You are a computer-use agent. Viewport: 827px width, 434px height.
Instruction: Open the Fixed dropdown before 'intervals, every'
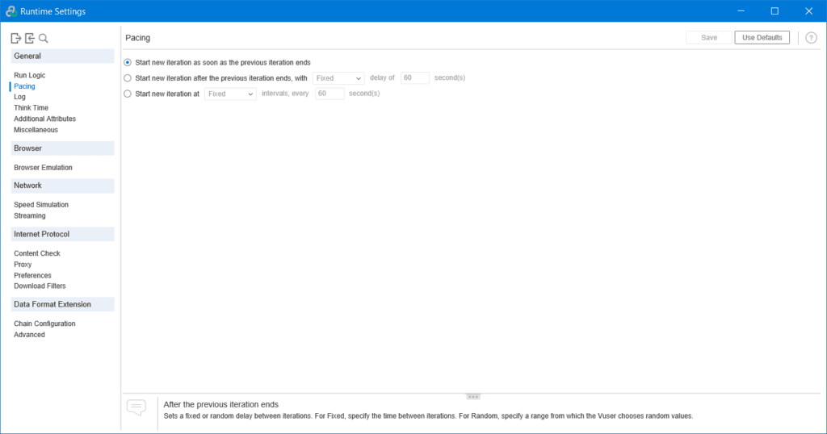pos(230,94)
